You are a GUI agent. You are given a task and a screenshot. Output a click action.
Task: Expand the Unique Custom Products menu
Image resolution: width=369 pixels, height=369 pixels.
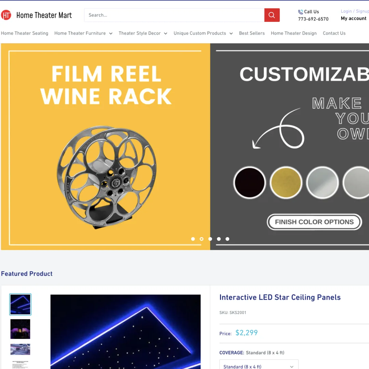pos(203,33)
